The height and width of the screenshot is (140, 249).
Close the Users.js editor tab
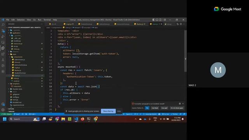tap(161, 24)
